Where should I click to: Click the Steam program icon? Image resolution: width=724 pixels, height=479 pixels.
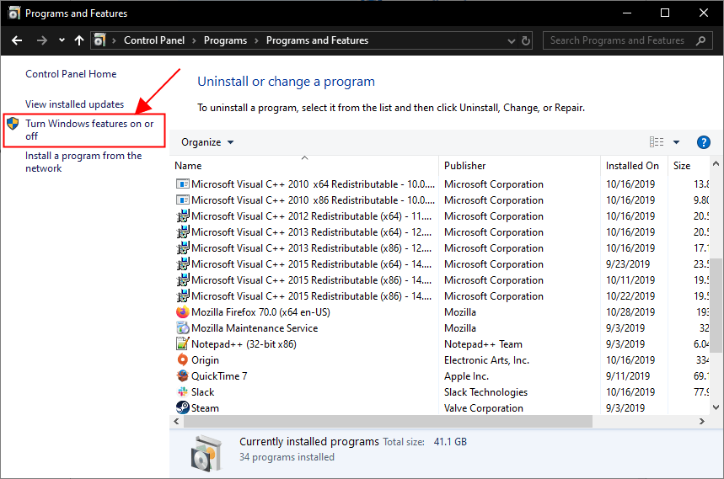pyautogui.click(x=183, y=408)
